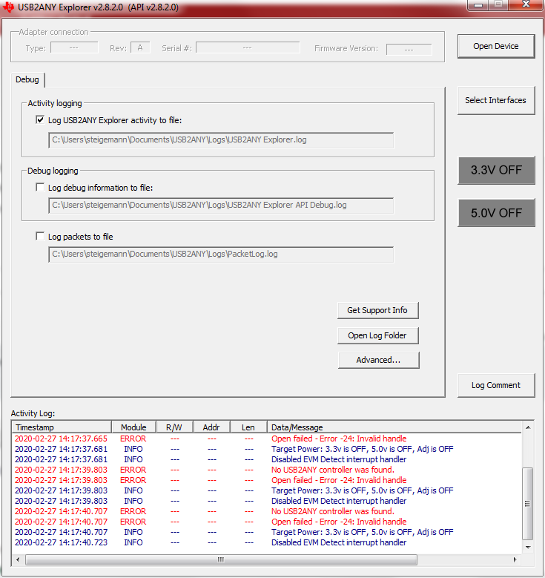Select the 14:17:39.803 Target Power row
This screenshot has height=578, width=545.
pyautogui.click(x=267, y=490)
